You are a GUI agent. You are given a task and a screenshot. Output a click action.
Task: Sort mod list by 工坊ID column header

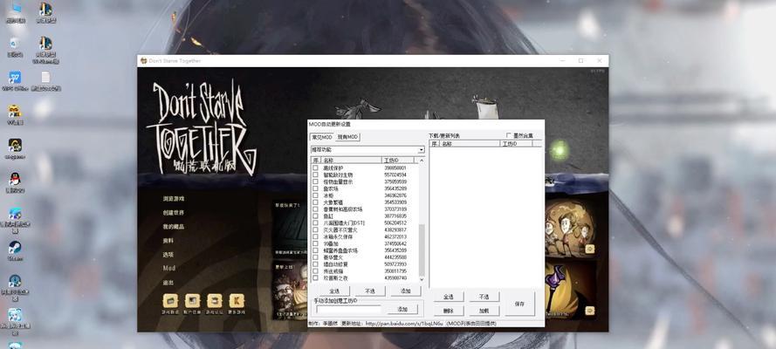(x=400, y=161)
